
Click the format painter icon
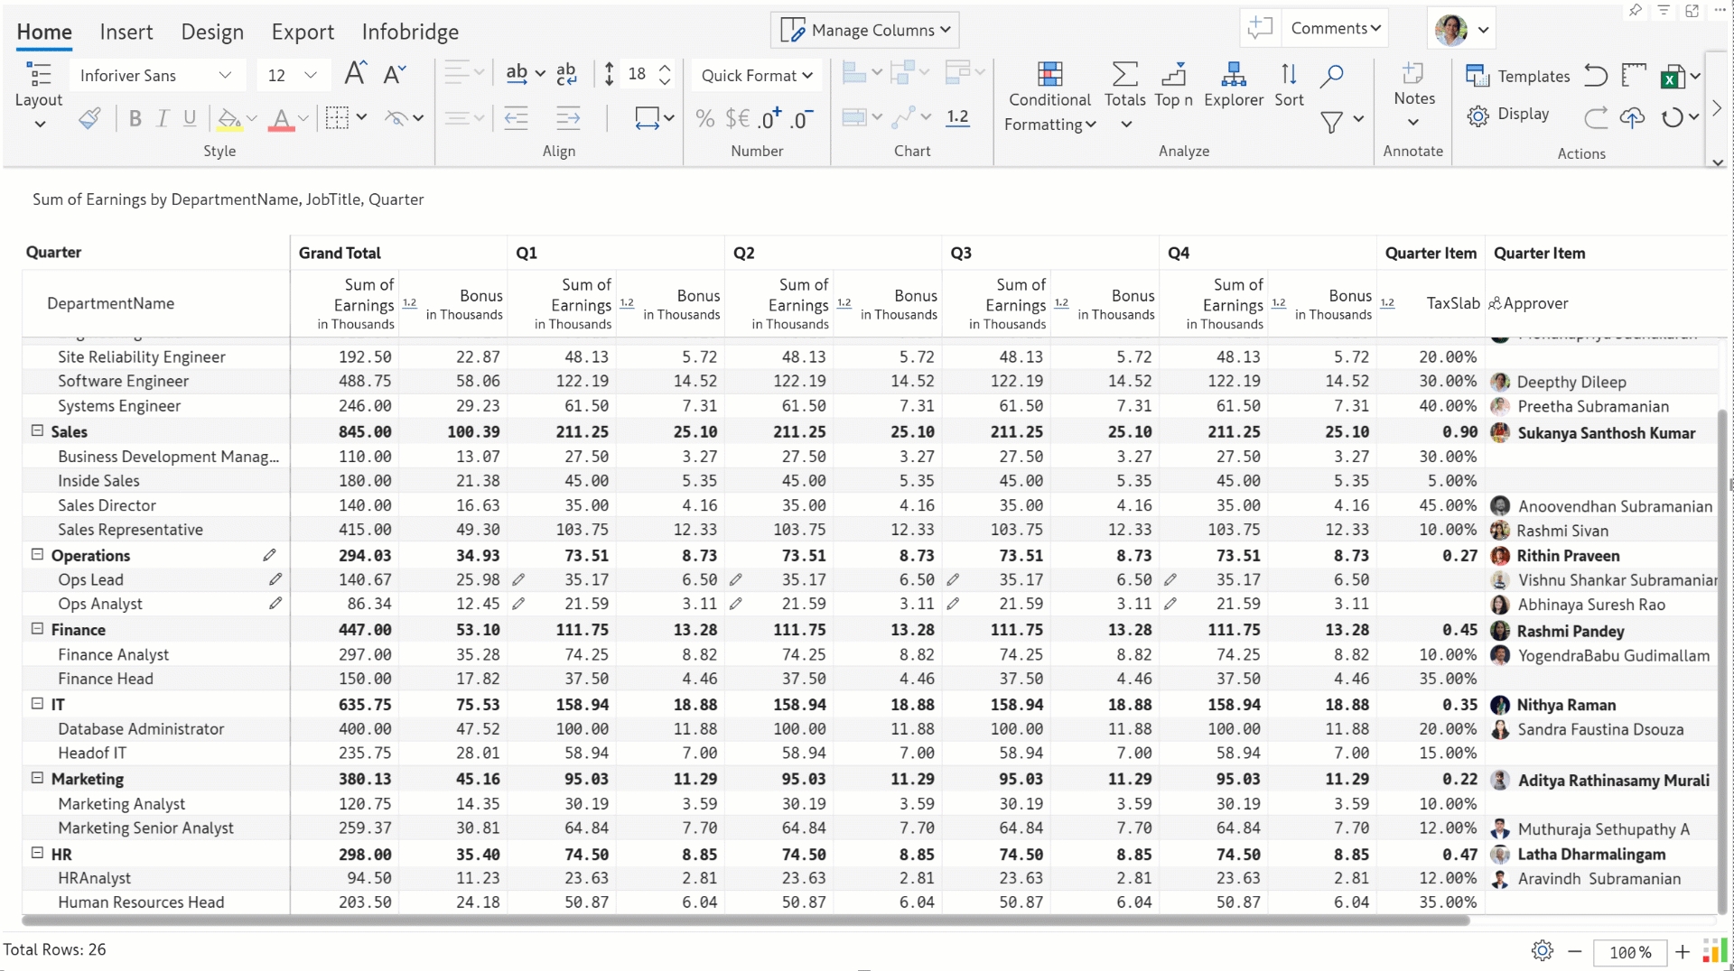pyautogui.click(x=89, y=118)
